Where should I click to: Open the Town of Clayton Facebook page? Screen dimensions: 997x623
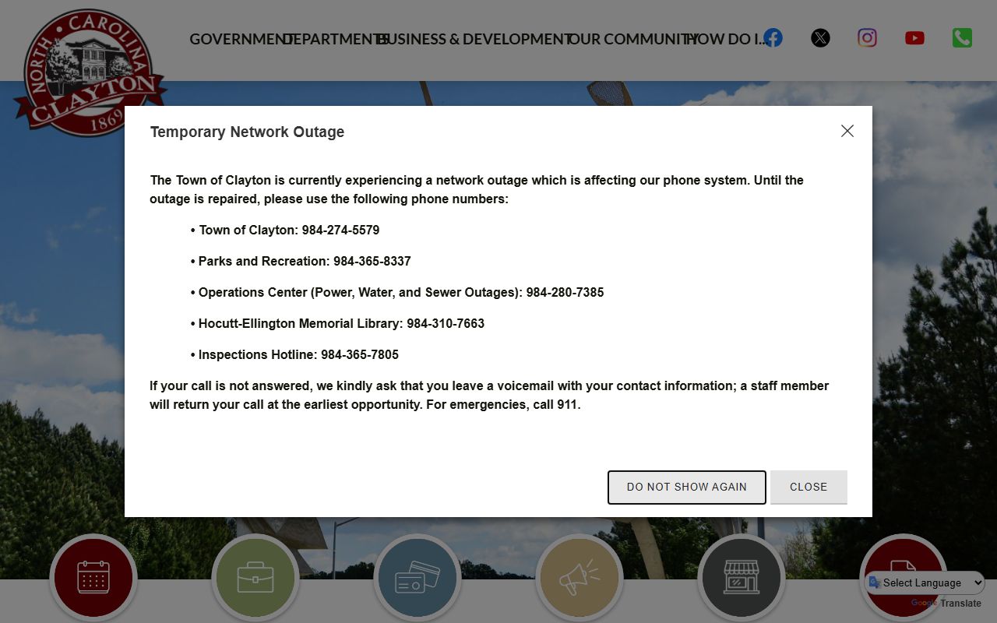coord(773,37)
